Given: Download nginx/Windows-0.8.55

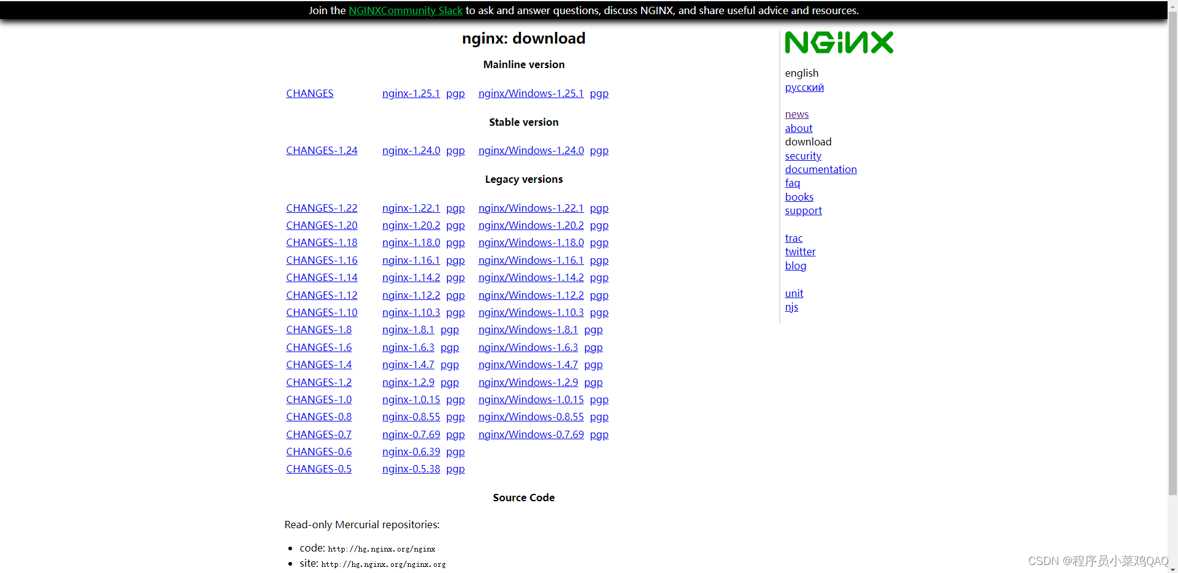Looking at the screenshot, I should [531, 417].
